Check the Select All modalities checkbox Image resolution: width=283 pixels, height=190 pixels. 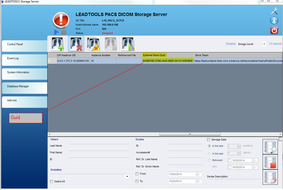point(52,181)
